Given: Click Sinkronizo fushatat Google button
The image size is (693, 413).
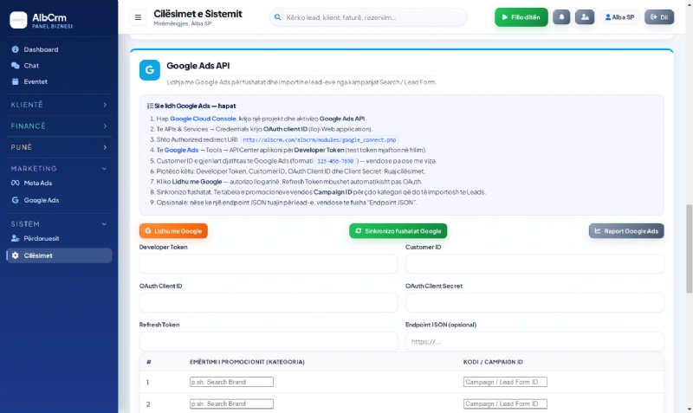Looking at the screenshot, I should [398, 231].
